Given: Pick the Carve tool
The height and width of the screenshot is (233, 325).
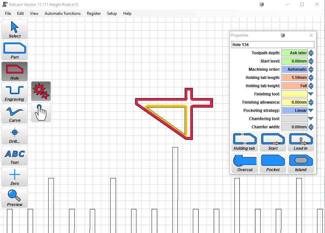Looking at the screenshot, I should pyautogui.click(x=15, y=114).
